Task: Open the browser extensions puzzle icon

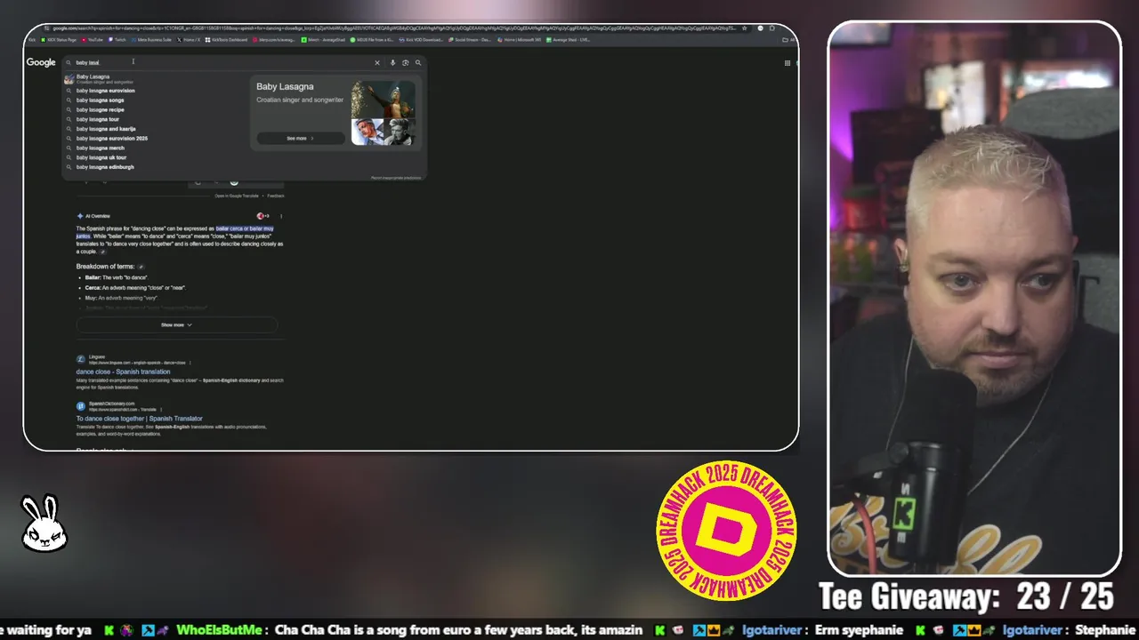Action: pos(771,28)
